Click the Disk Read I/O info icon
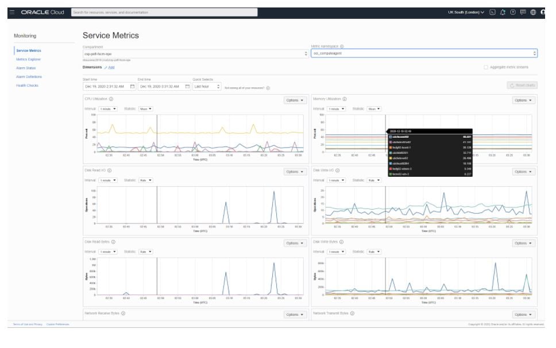The width and height of the screenshot is (556, 348). (109, 171)
